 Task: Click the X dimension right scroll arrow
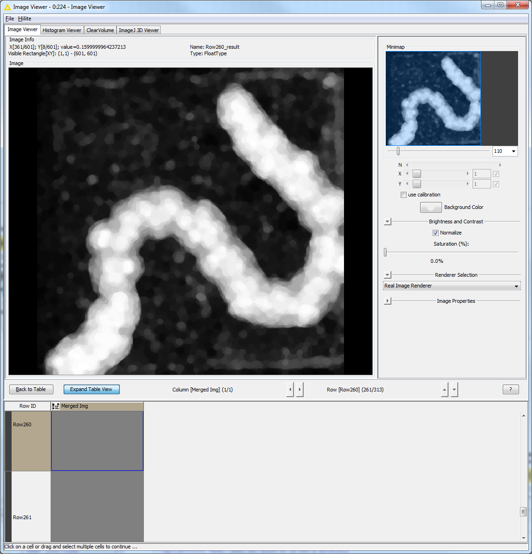click(x=467, y=174)
